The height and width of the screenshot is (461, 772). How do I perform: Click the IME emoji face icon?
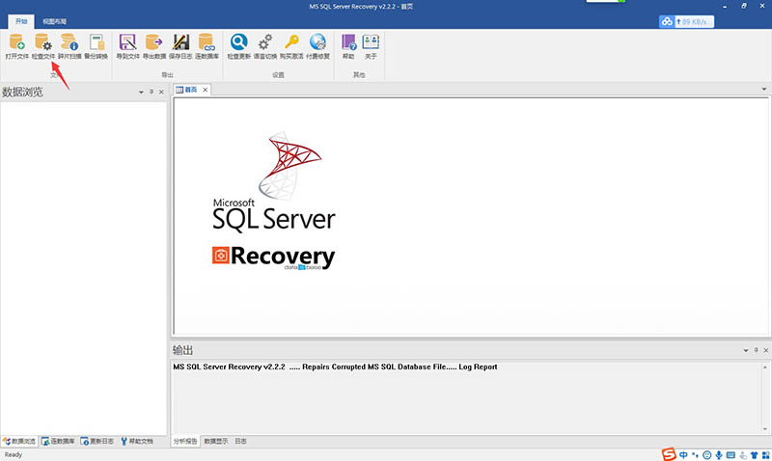(707, 455)
